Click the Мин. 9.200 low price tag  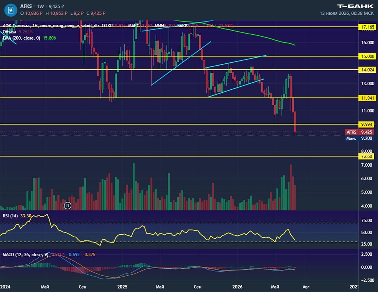click(x=359, y=138)
